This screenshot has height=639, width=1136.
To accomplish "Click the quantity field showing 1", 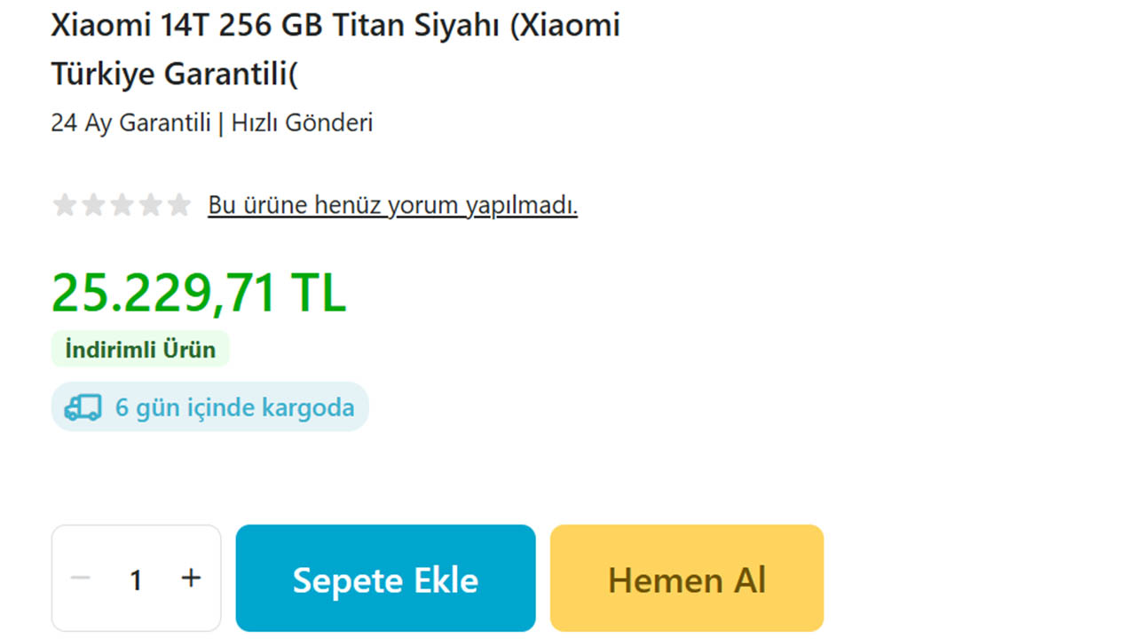I will [x=136, y=580].
